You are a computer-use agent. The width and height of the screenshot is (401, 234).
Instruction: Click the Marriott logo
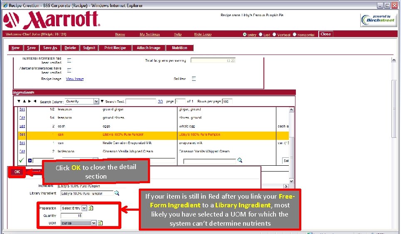pyautogui.click(x=52, y=20)
